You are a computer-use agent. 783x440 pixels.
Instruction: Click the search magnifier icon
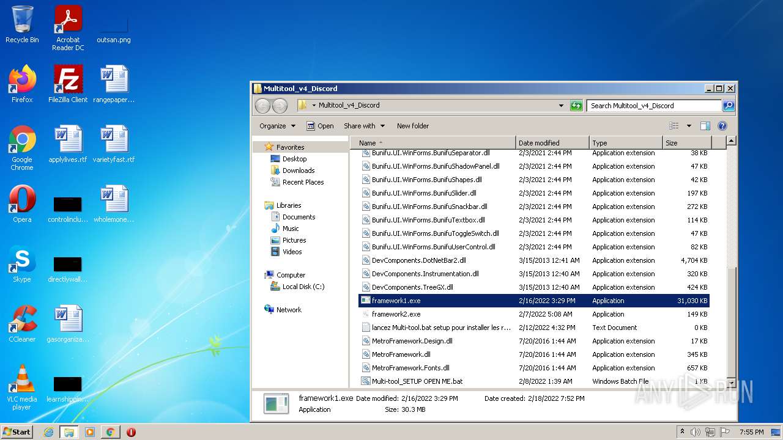tap(729, 106)
